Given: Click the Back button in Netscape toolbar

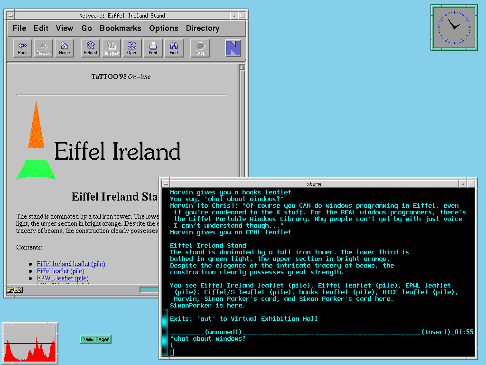Looking at the screenshot, I should point(23,48).
